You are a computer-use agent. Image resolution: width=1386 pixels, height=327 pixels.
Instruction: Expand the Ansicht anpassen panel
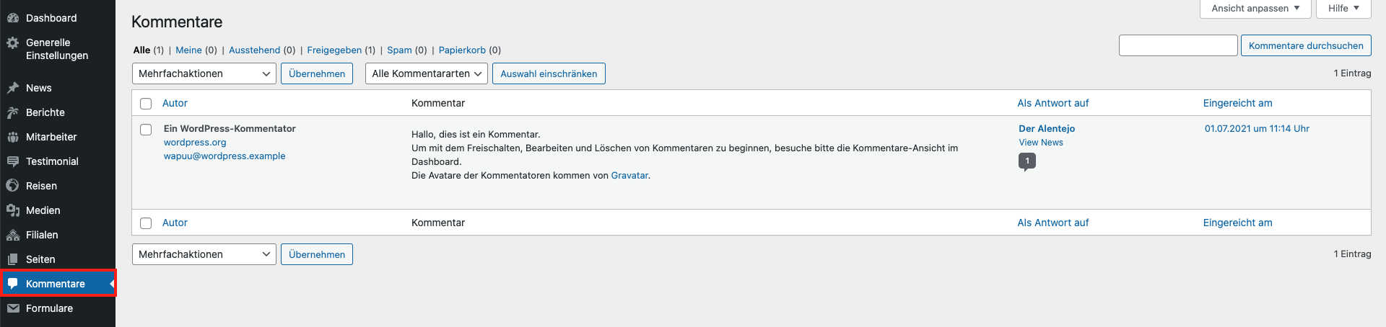pos(1255,9)
